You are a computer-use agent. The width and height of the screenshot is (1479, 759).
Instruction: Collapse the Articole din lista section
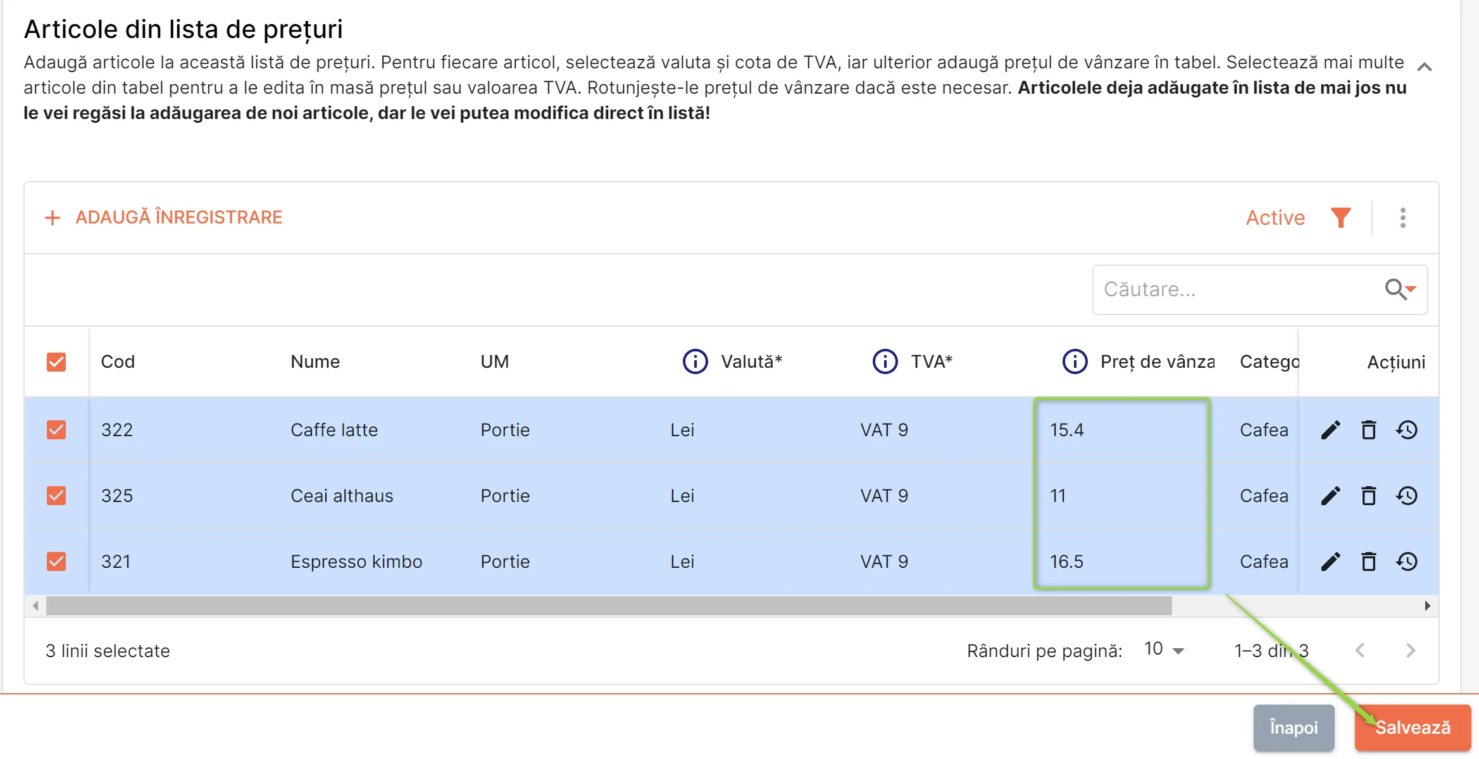(x=1425, y=66)
